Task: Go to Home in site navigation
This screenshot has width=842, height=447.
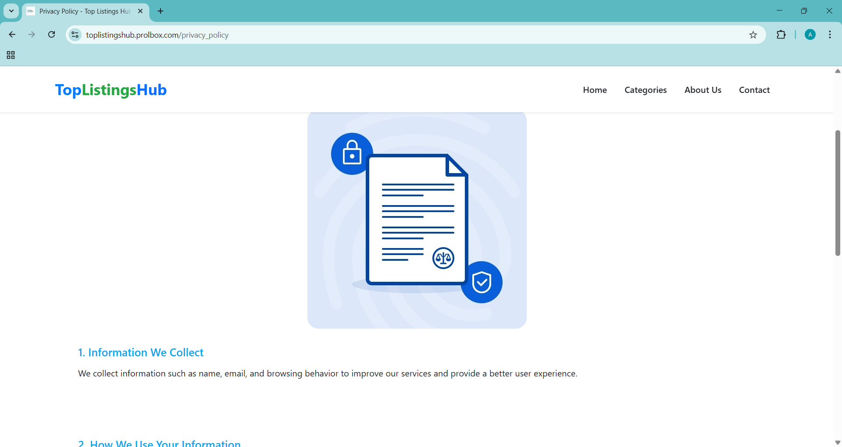Action: click(595, 90)
